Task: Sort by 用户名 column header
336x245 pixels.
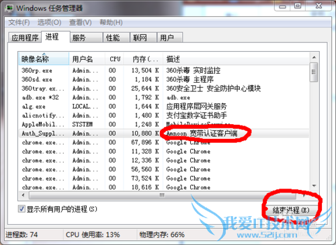Action: click(87, 59)
